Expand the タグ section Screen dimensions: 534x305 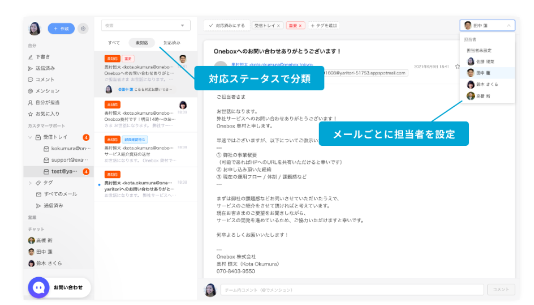(x=30, y=183)
